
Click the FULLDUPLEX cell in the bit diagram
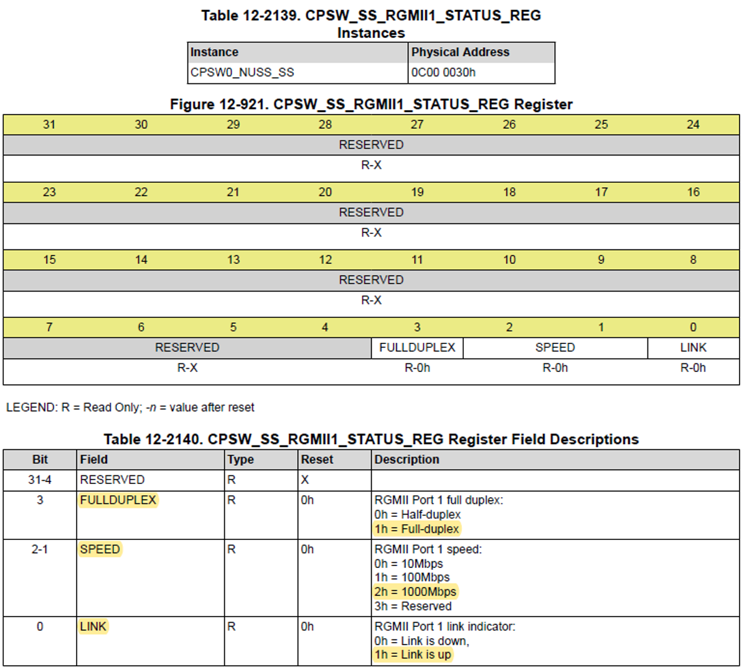pyautogui.click(x=416, y=347)
